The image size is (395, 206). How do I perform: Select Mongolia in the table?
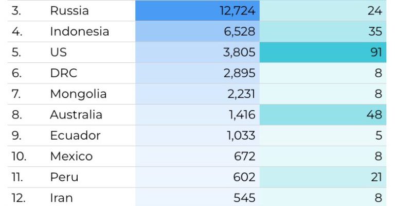pyautogui.click(x=78, y=94)
